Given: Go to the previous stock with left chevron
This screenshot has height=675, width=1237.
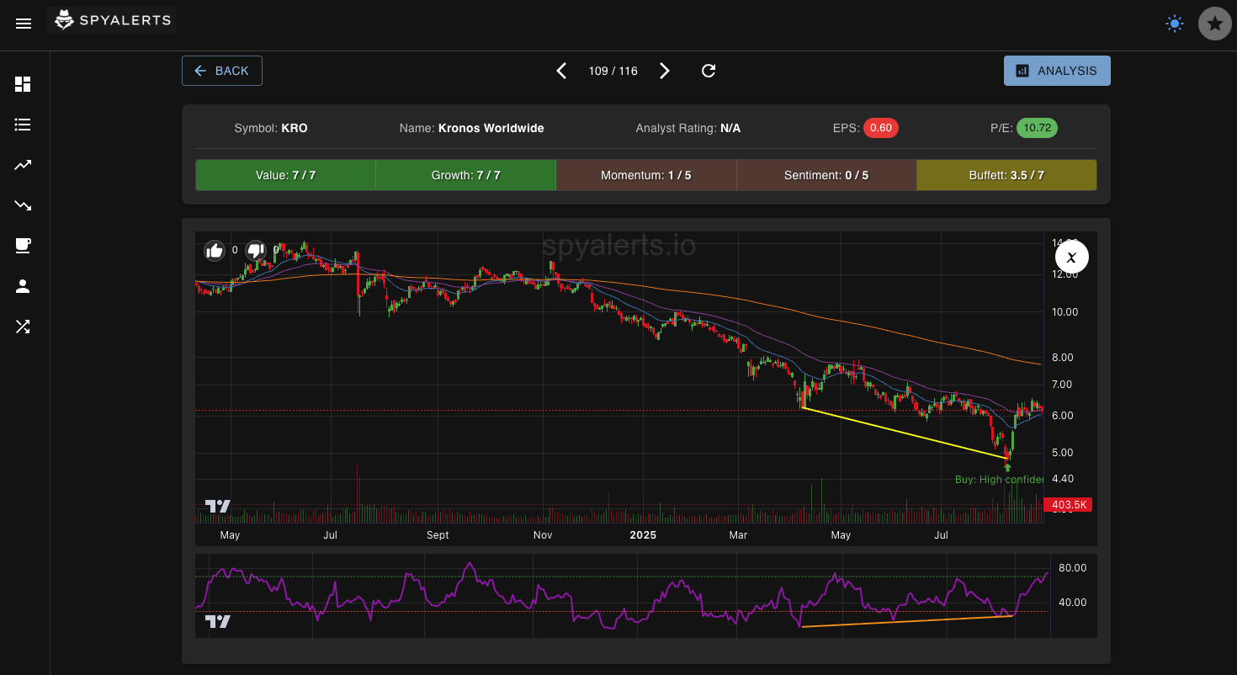Looking at the screenshot, I should tap(561, 71).
